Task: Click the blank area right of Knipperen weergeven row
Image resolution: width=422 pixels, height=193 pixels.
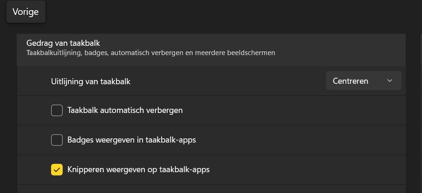Action: 306,169
